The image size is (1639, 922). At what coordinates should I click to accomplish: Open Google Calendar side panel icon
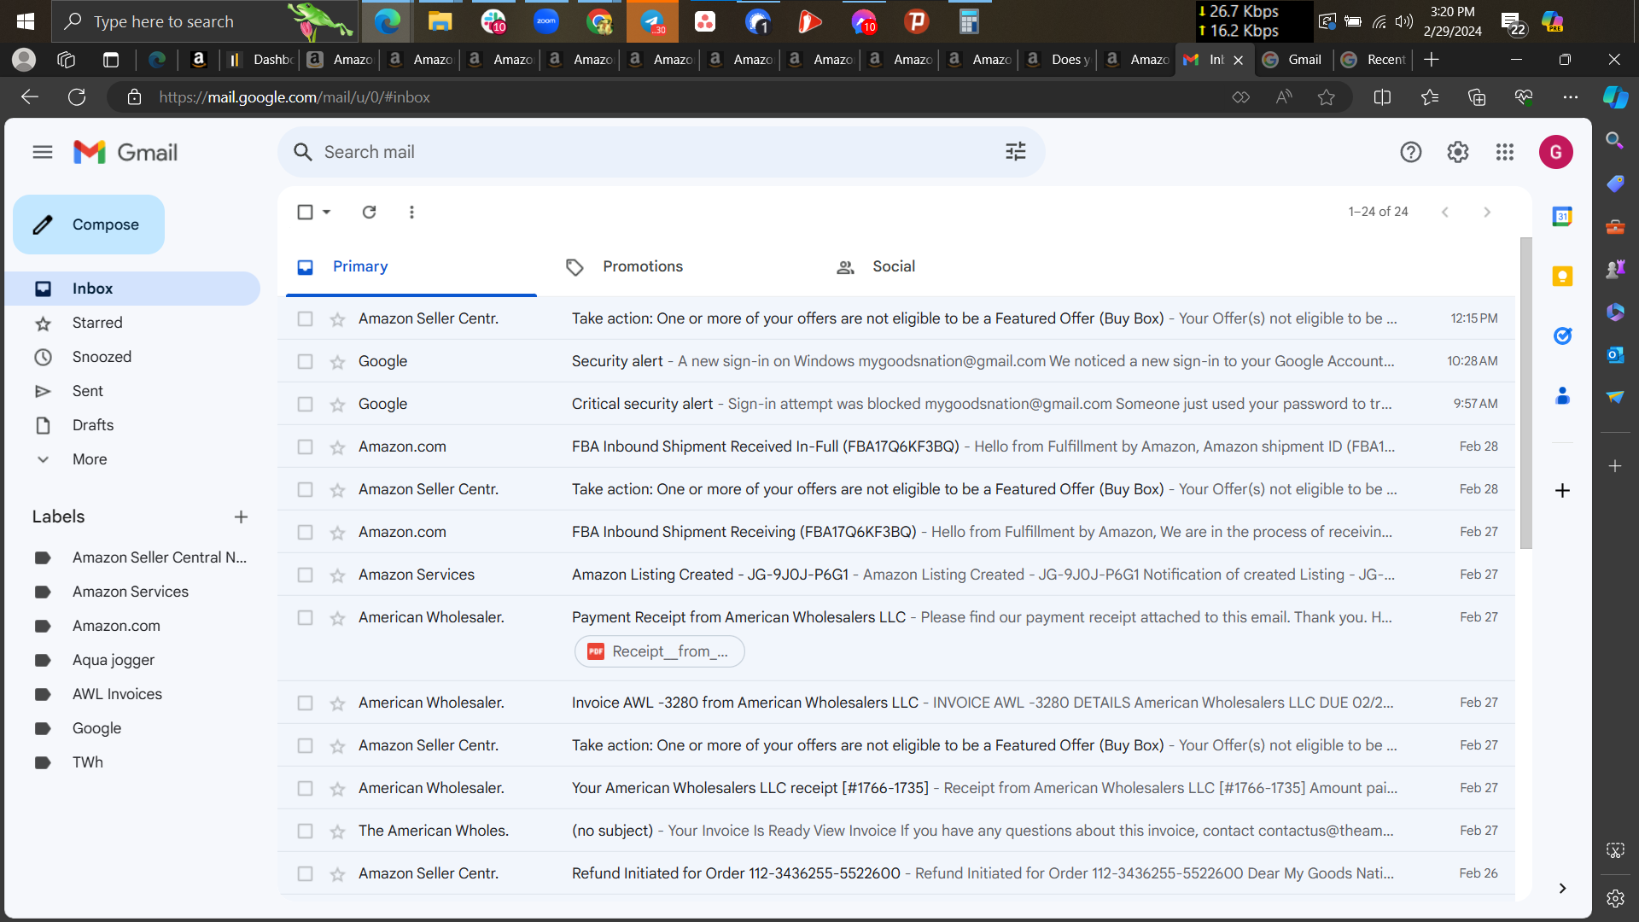[1562, 217]
